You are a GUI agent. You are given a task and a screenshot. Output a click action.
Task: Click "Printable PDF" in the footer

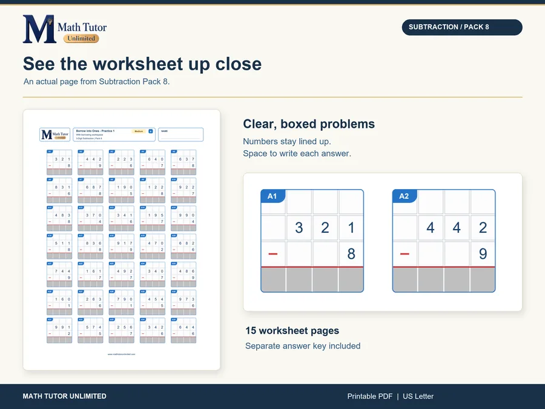coord(370,396)
